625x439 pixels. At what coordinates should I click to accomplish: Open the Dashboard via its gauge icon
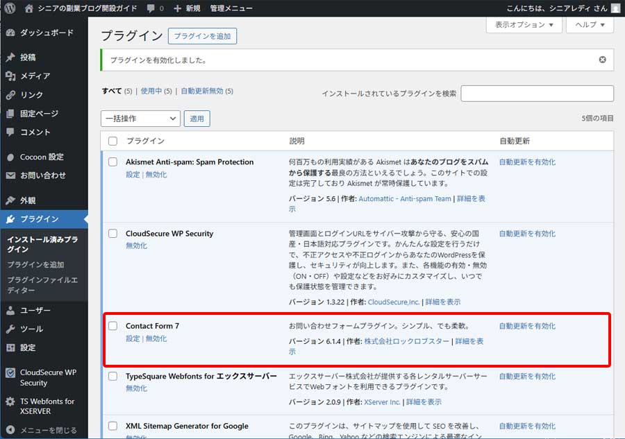click(x=10, y=32)
